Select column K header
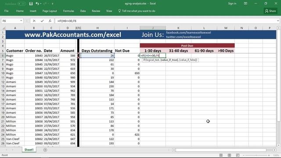281x158 pixels. pos(178,28)
